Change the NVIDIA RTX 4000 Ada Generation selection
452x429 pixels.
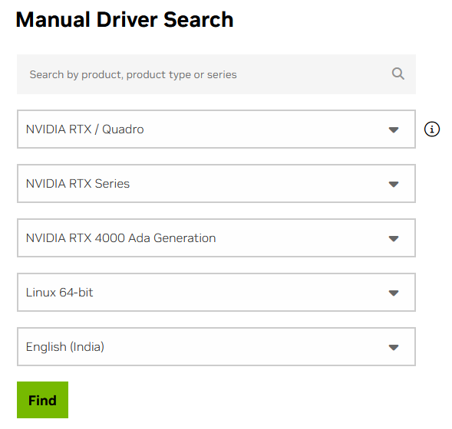click(216, 238)
